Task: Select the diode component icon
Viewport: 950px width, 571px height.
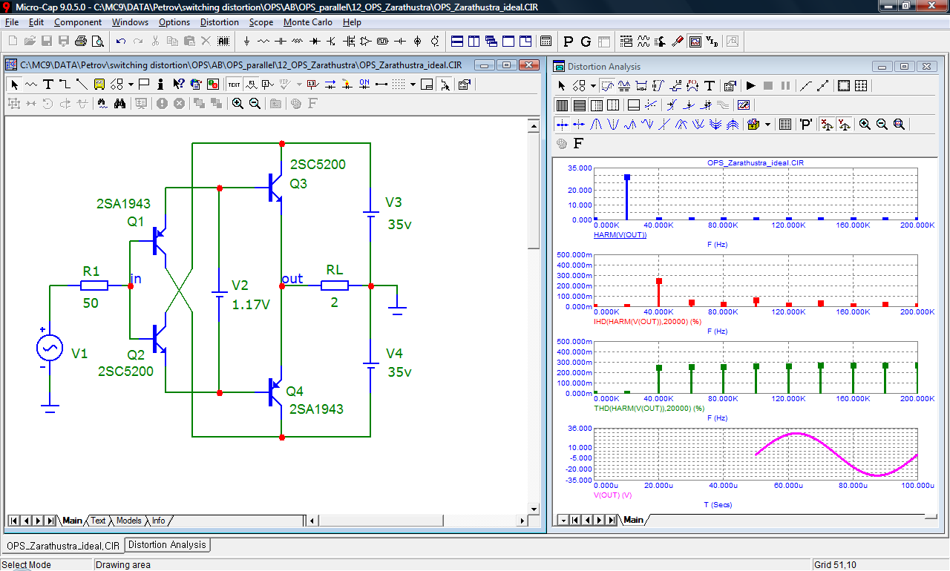Action: point(315,41)
